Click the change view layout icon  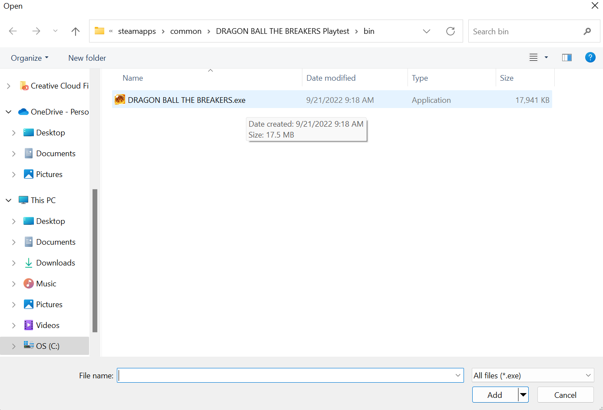(x=533, y=58)
